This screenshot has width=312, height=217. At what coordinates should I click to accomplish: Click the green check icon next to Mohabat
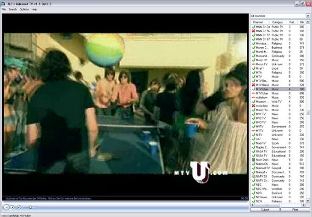tap(253, 44)
